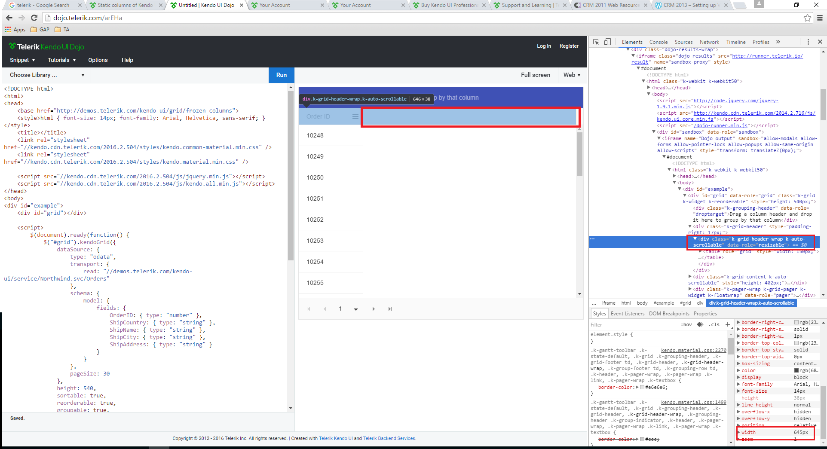
Task: Toggle device toolbar icon in DevTools
Action: [607, 42]
